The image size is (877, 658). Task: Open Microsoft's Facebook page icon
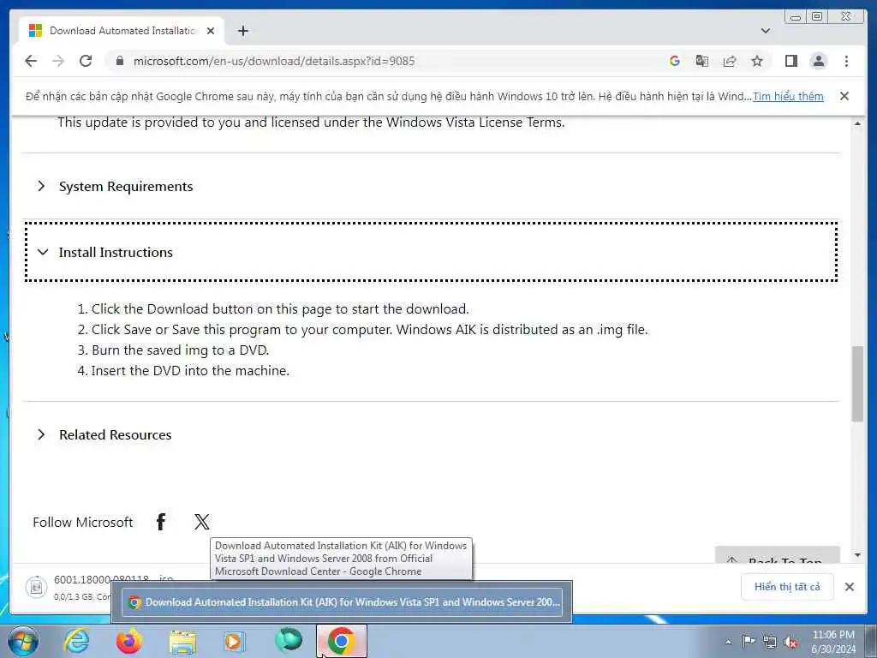point(160,522)
